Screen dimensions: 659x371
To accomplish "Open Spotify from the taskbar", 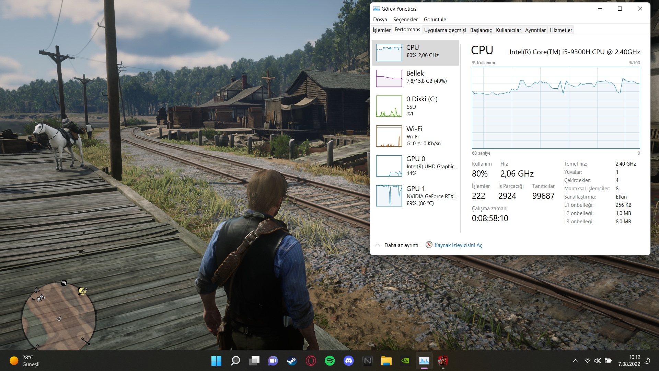I will [x=329, y=361].
